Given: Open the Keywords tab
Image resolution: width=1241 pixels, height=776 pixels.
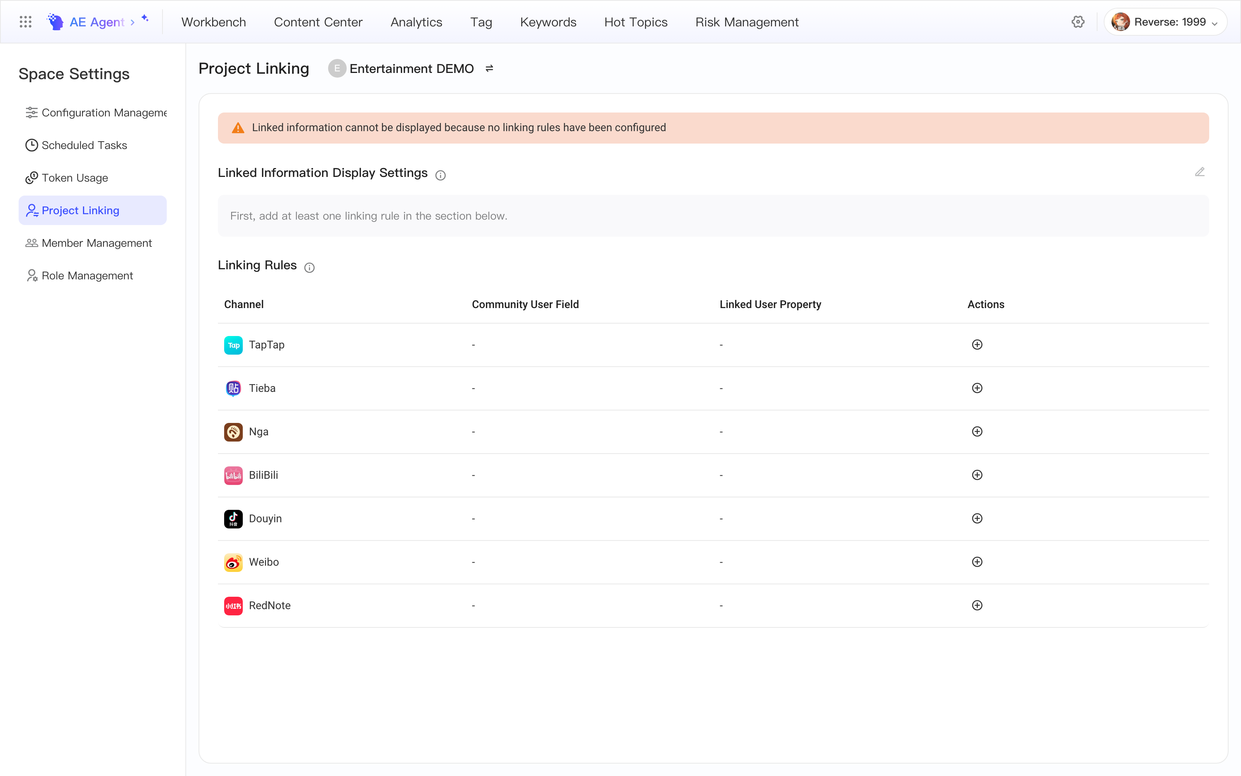Looking at the screenshot, I should click(548, 22).
